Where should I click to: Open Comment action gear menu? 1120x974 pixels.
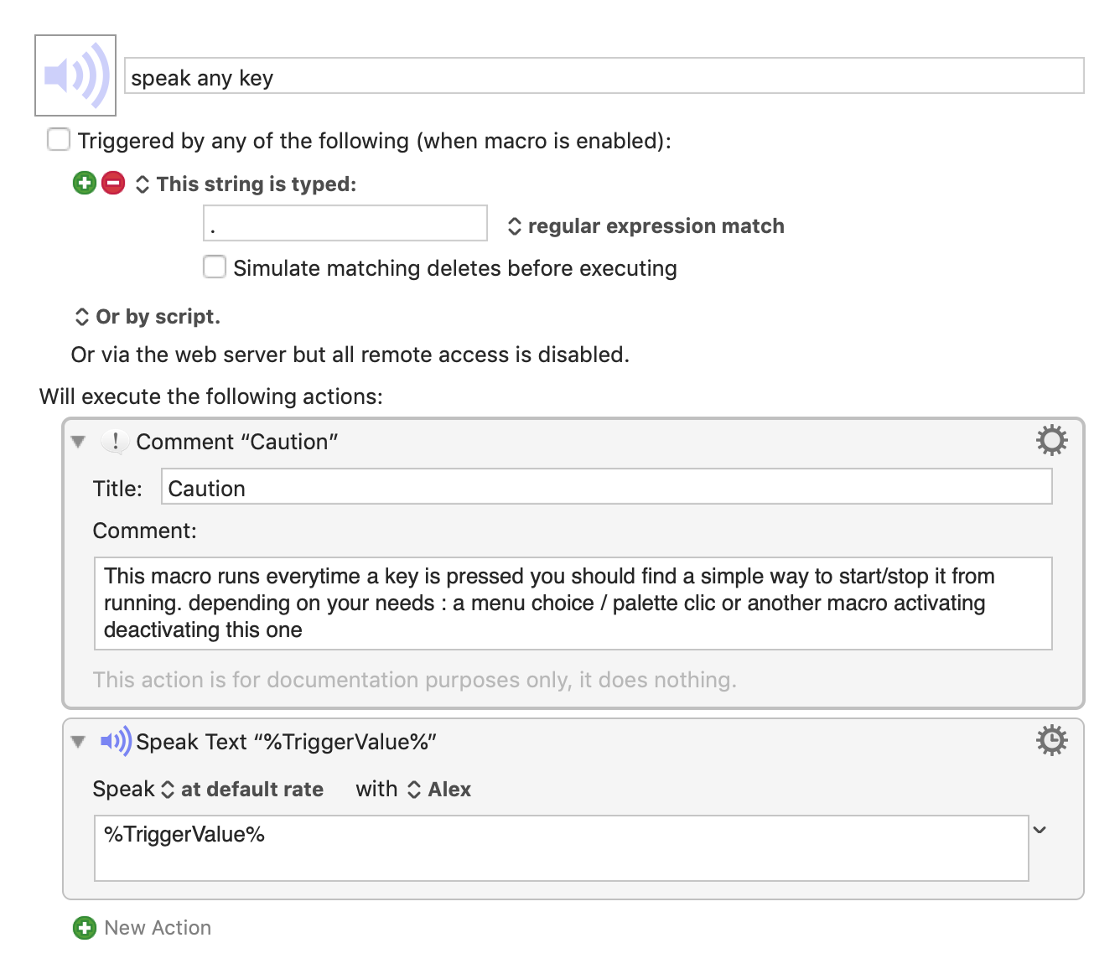[x=1051, y=440]
